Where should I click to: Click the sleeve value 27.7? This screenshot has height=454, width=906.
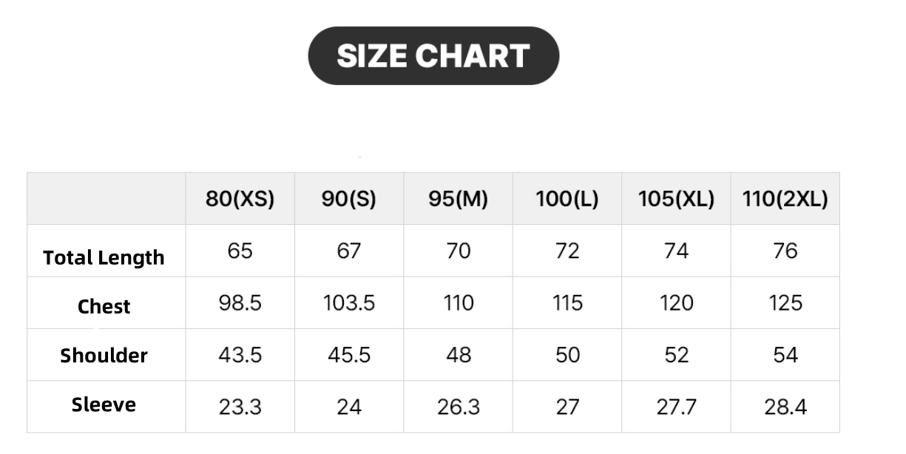(x=677, y=407)
